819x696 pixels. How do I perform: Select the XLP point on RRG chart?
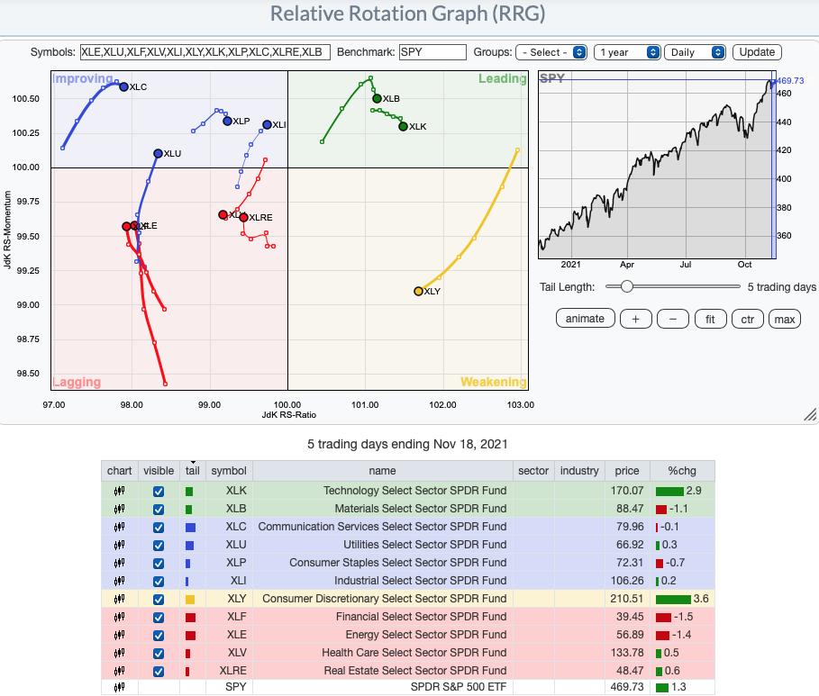[x=227, y=122]
